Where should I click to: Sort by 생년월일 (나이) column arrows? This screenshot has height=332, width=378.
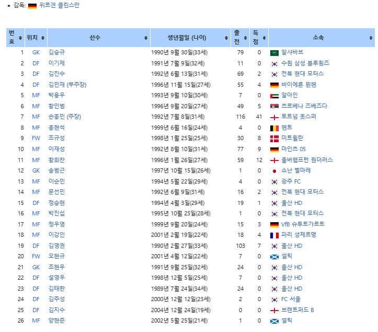point(226,38)
